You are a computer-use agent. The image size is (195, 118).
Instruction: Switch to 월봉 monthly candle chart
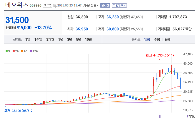[167, 39]
